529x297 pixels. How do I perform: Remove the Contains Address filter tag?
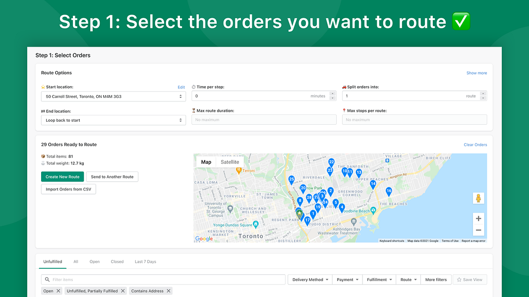(x=169, y=291)
